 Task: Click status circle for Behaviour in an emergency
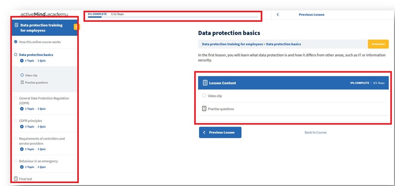16,161
